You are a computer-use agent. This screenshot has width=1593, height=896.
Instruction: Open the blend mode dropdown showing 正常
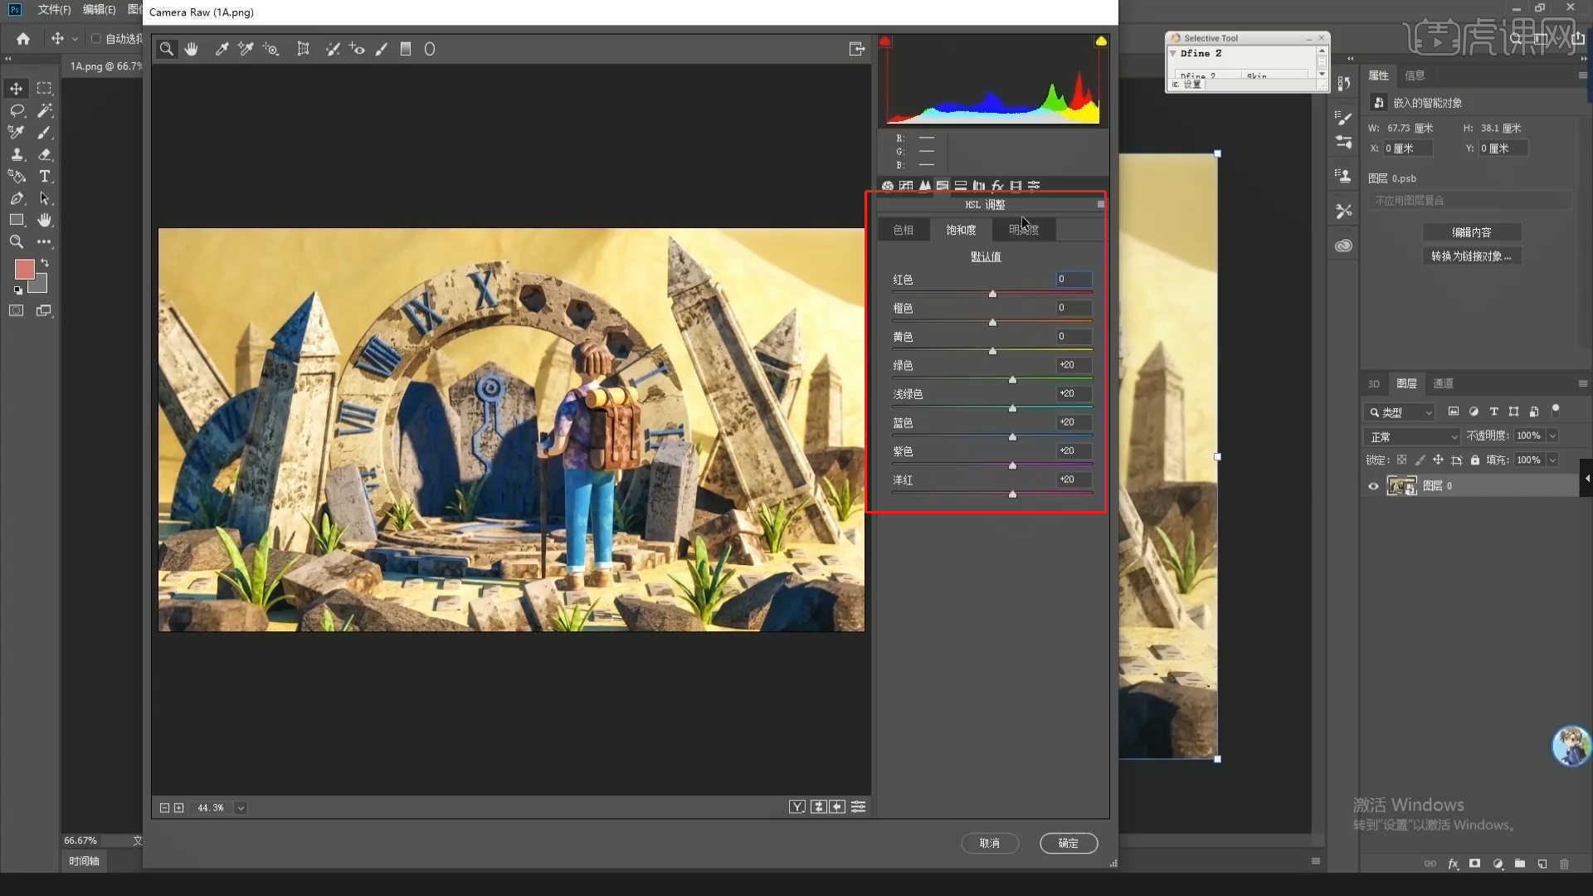pos(1411,436)
